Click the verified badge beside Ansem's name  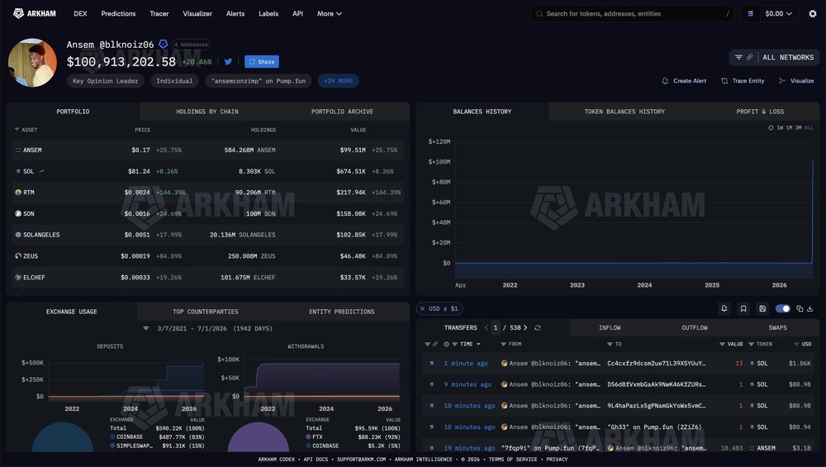(x=164, y=45)
